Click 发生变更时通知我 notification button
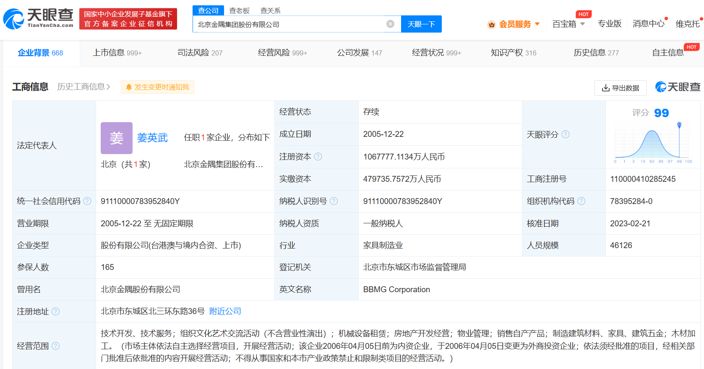The height and width of the screenshot is (369, 704). tap(157, 87)
